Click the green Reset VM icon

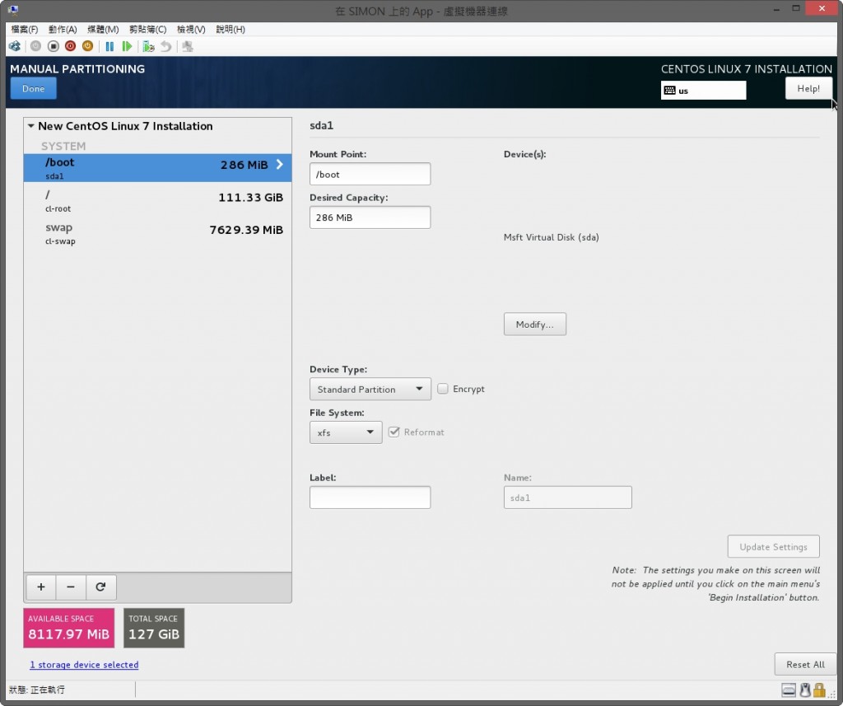click(x=127, y=46)
